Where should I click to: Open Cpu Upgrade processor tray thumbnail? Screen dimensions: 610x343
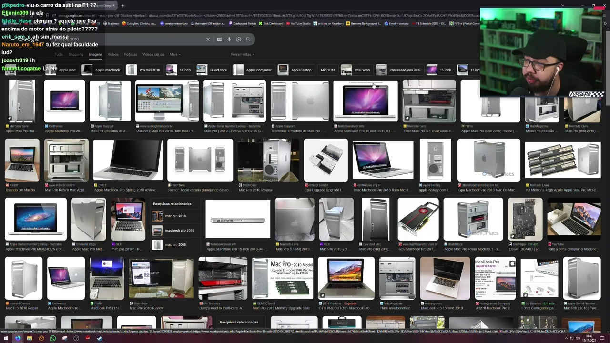326,160
